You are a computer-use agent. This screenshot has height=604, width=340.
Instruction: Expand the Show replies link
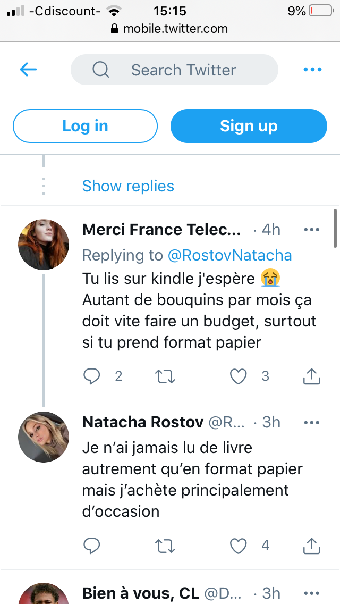point(128,186)
